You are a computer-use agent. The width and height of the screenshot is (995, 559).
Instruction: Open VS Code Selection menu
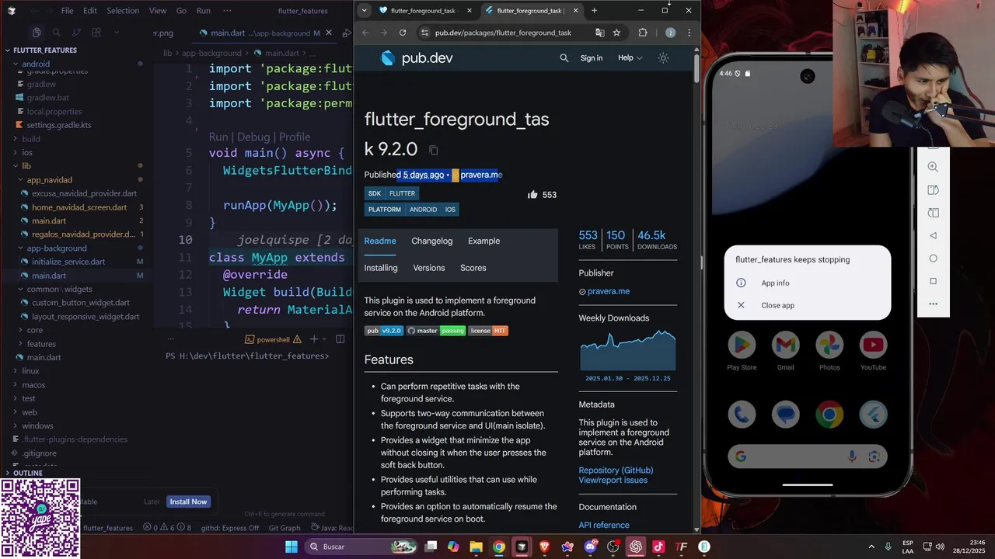coord(123,11)
